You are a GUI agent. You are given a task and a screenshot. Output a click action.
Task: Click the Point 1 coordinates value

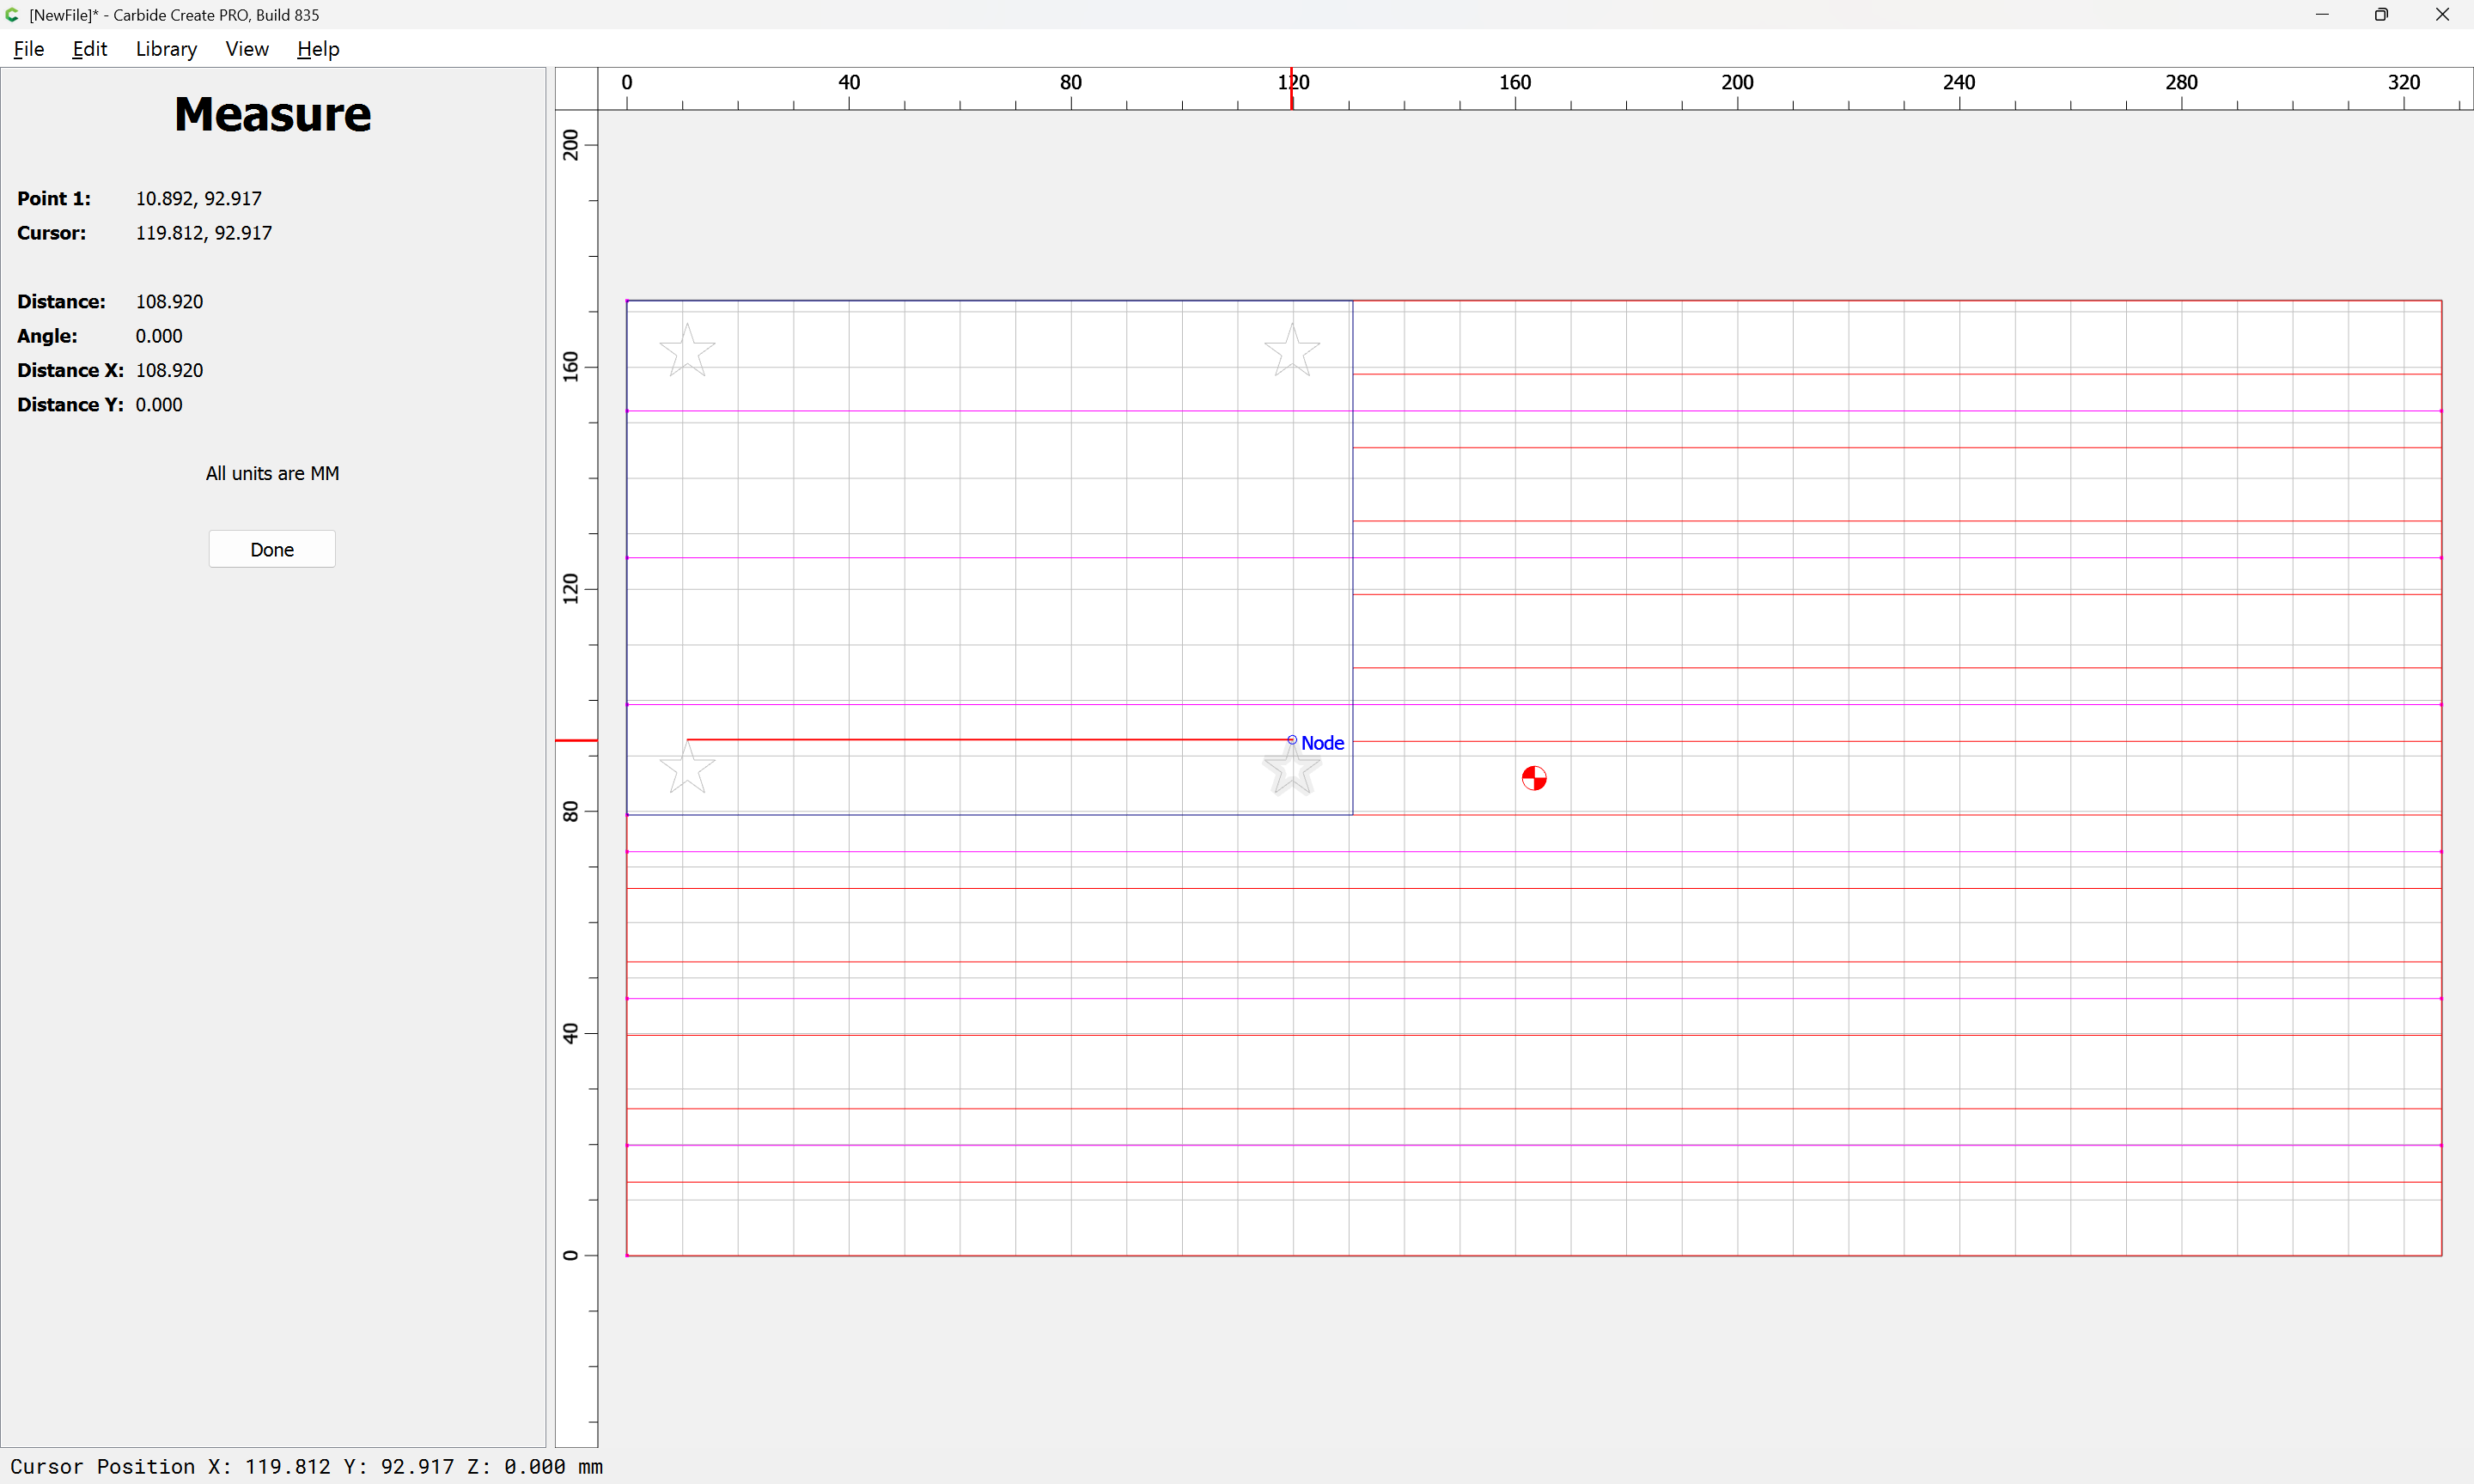(198, 198)
